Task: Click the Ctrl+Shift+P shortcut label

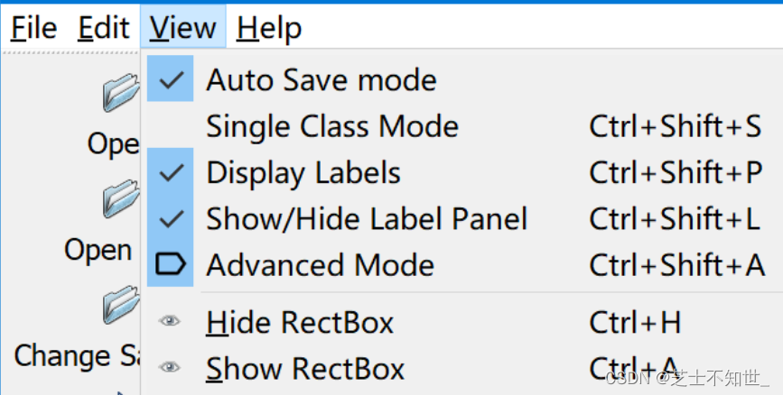Action: tap(676, 172)
